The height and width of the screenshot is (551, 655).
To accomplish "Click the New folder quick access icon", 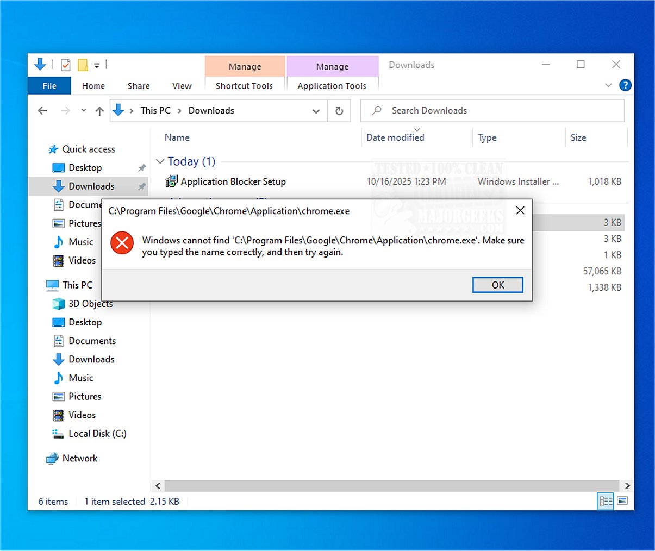I will pyautogui.click(x=83, y=65).
